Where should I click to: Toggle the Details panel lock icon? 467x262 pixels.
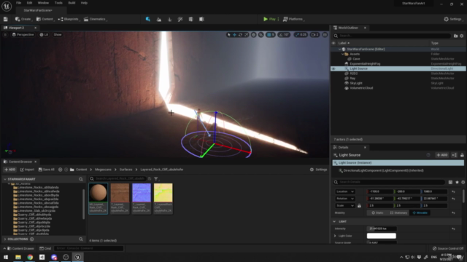462,155
